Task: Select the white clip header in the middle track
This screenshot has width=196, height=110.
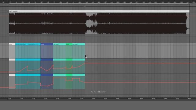Action: pyautogui.click(x=12, y=60)
